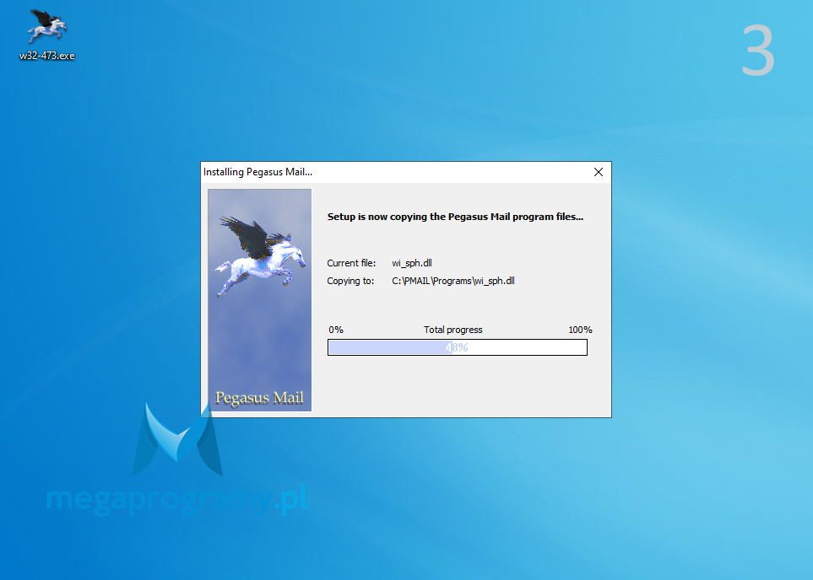Close the Installing Pegasus Mail dialog

pyautogui.click(x=599, y=172)
